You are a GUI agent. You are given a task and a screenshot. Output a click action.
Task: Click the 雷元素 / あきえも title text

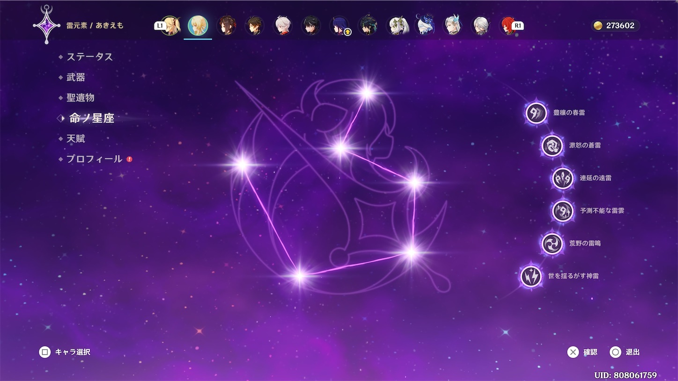[x=95, y=26]
